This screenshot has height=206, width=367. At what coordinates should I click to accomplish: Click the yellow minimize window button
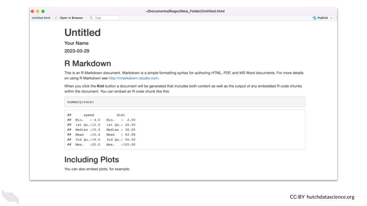click(38, 11)
